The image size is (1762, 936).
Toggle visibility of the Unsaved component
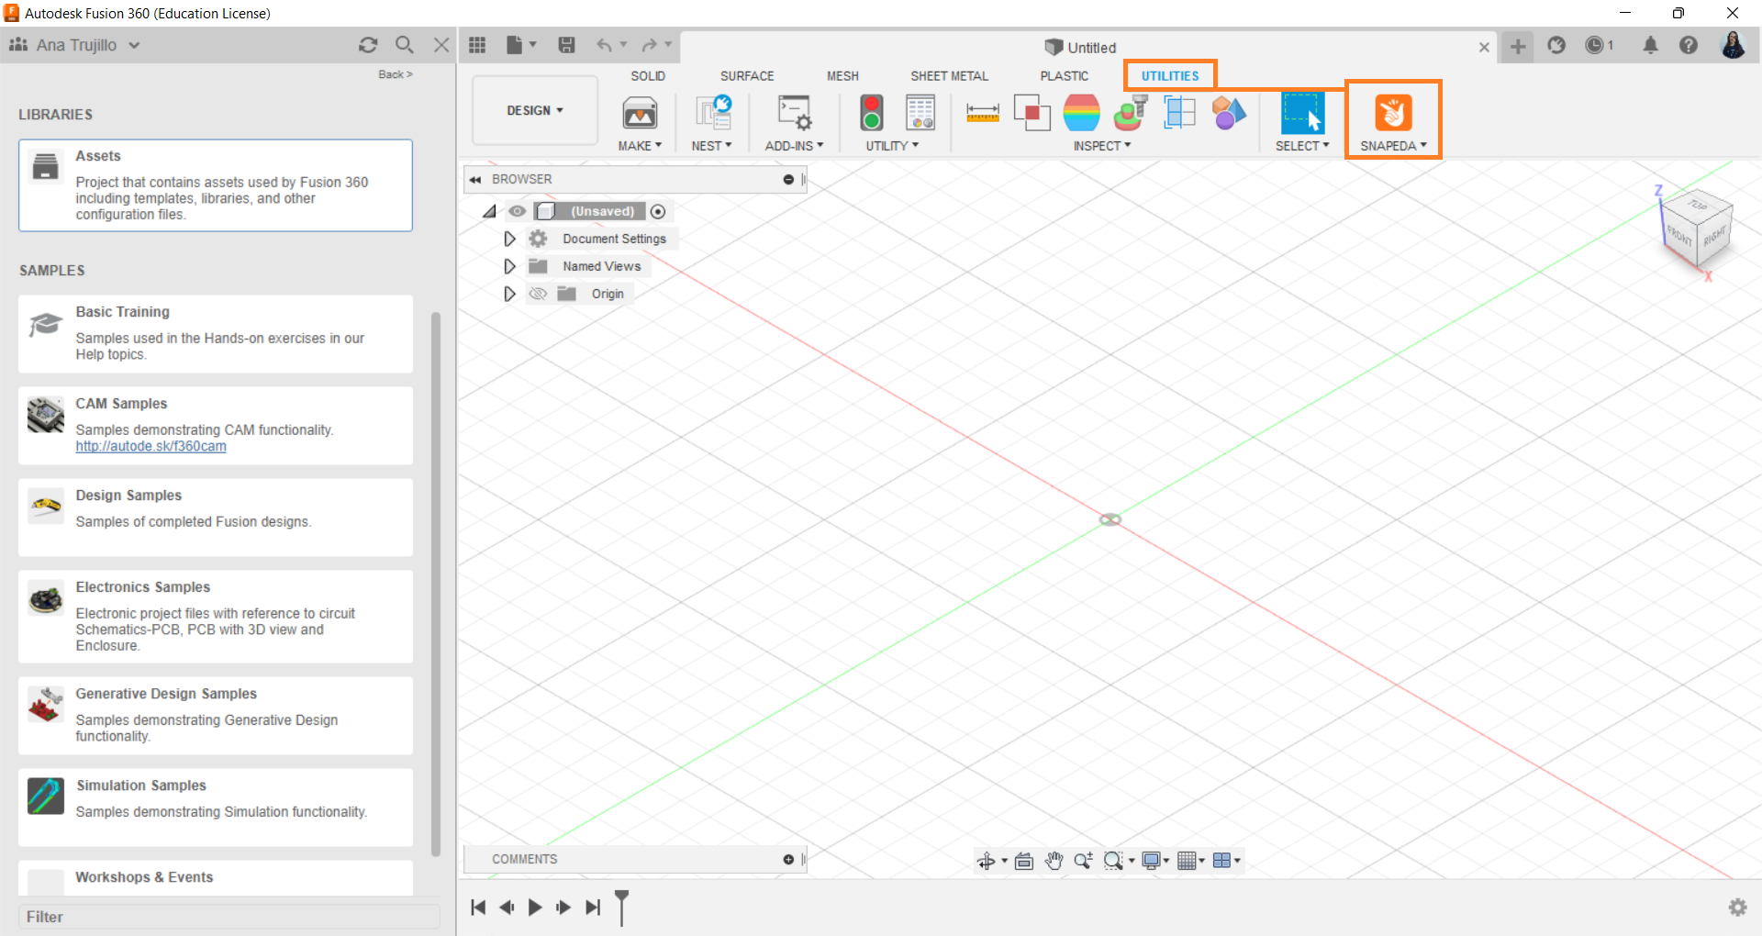coord(518,211)
